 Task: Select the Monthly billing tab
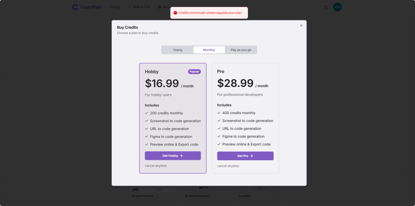(x=209, y=50)
